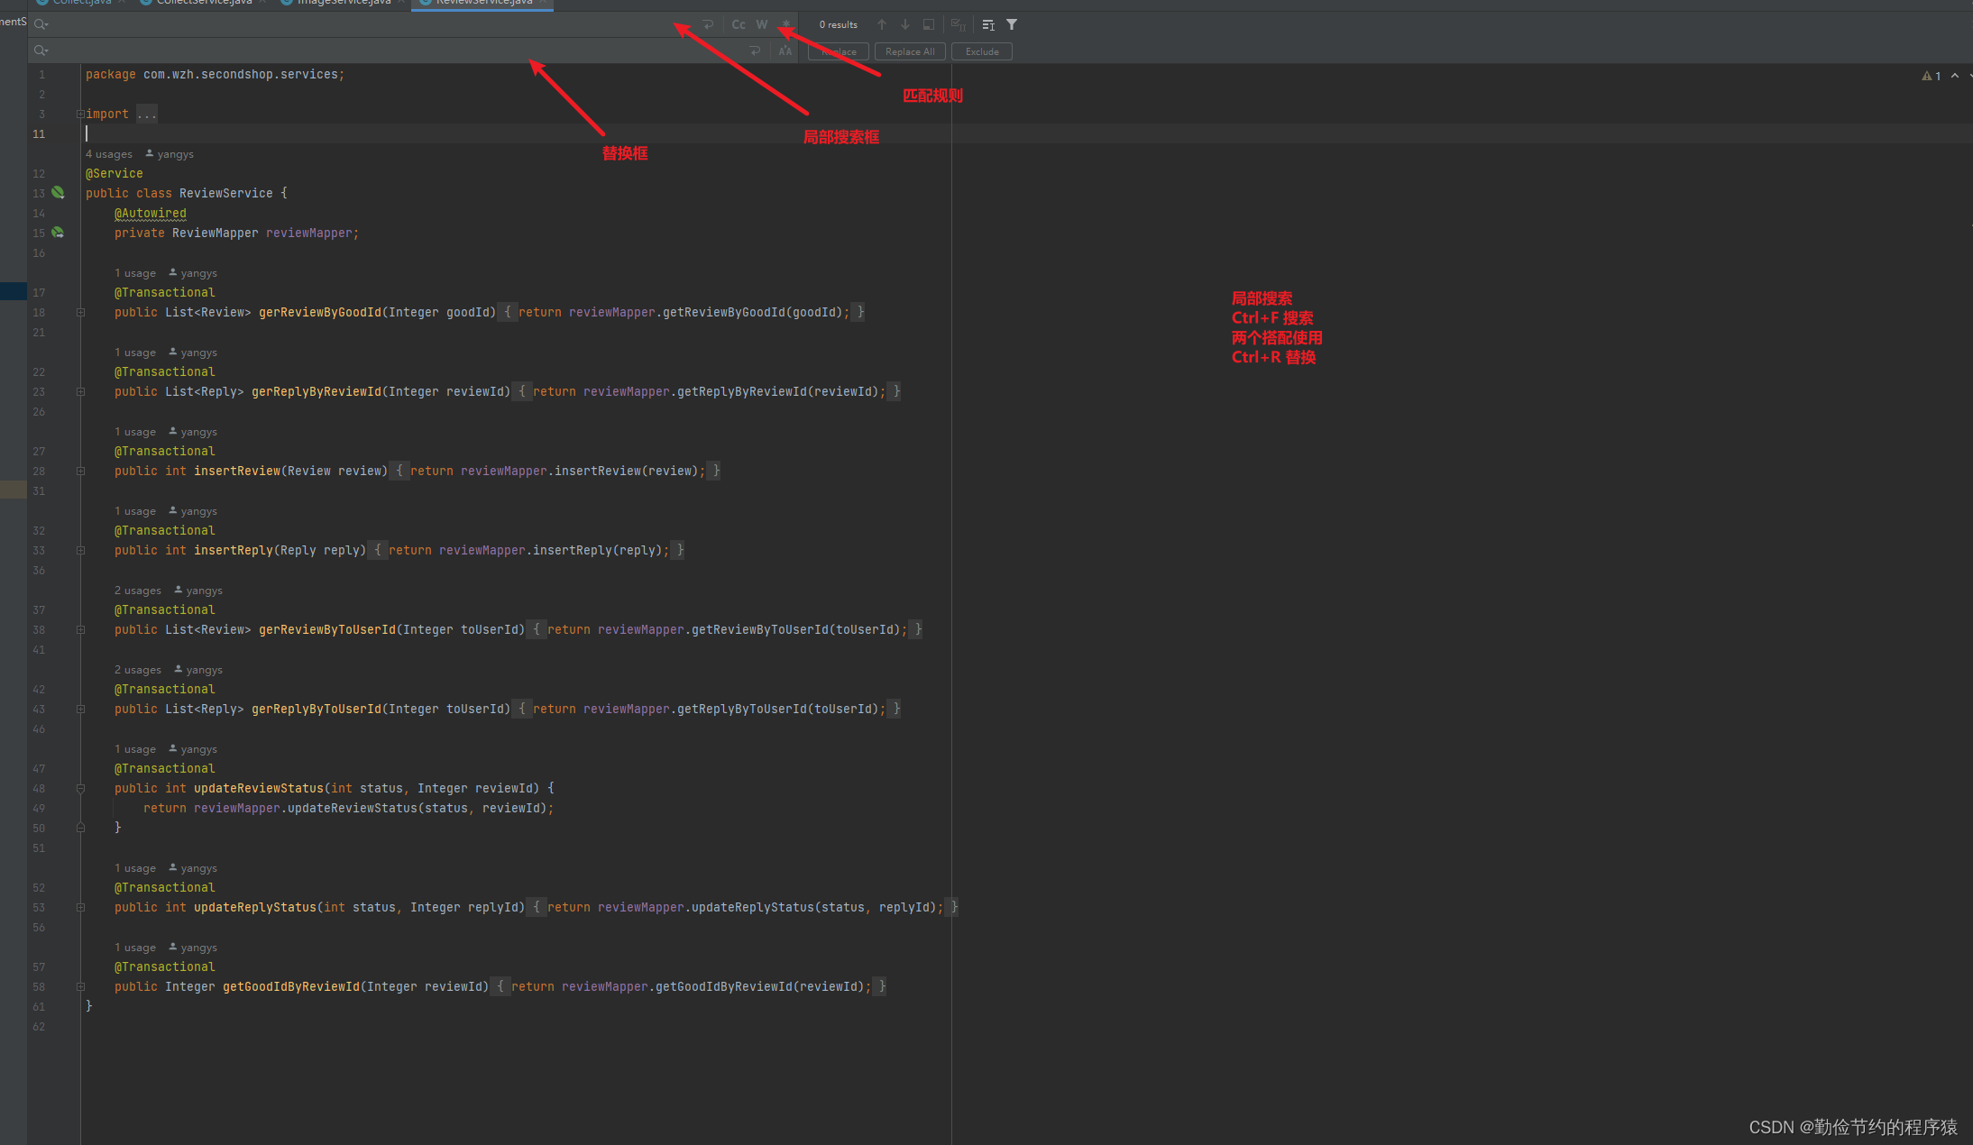Click the filter search results icon
Image resolution: width=1973 pixels, height=1145 pixels.
pos(1012,24)
